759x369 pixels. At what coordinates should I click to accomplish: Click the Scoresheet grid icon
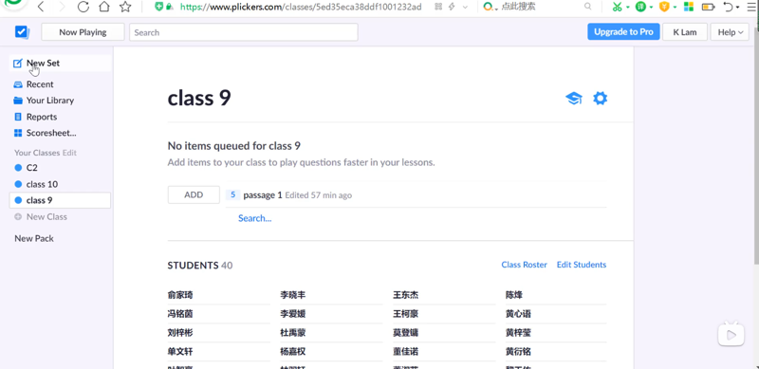point(18,133)
